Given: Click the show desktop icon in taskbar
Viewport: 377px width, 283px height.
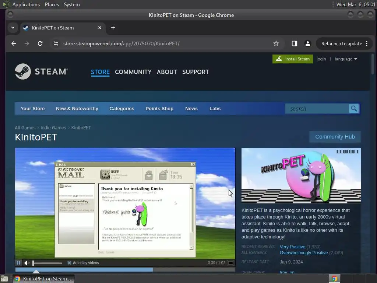Looking at the screenshot, I should coord(4,279).
